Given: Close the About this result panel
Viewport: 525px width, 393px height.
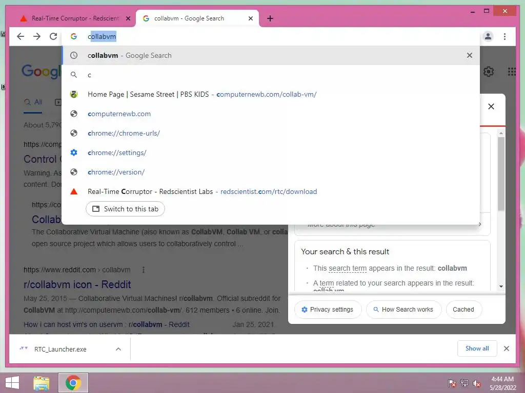Looking at the screenshot, I should (491, 106).
